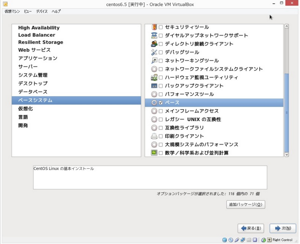300x244 pixels.
Task: Click the USB devices icon in status bar
Action: [x=237, y=240]
